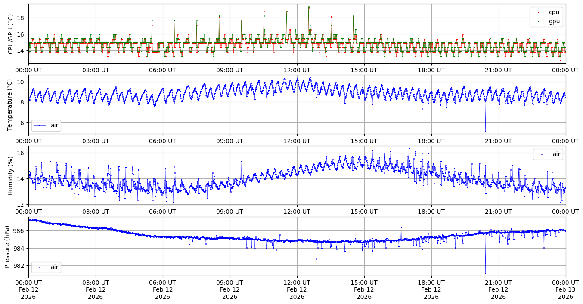The image size is (583, 304).
Task: Click the green gpu legend marker
Action: click(x=539, y=21)
